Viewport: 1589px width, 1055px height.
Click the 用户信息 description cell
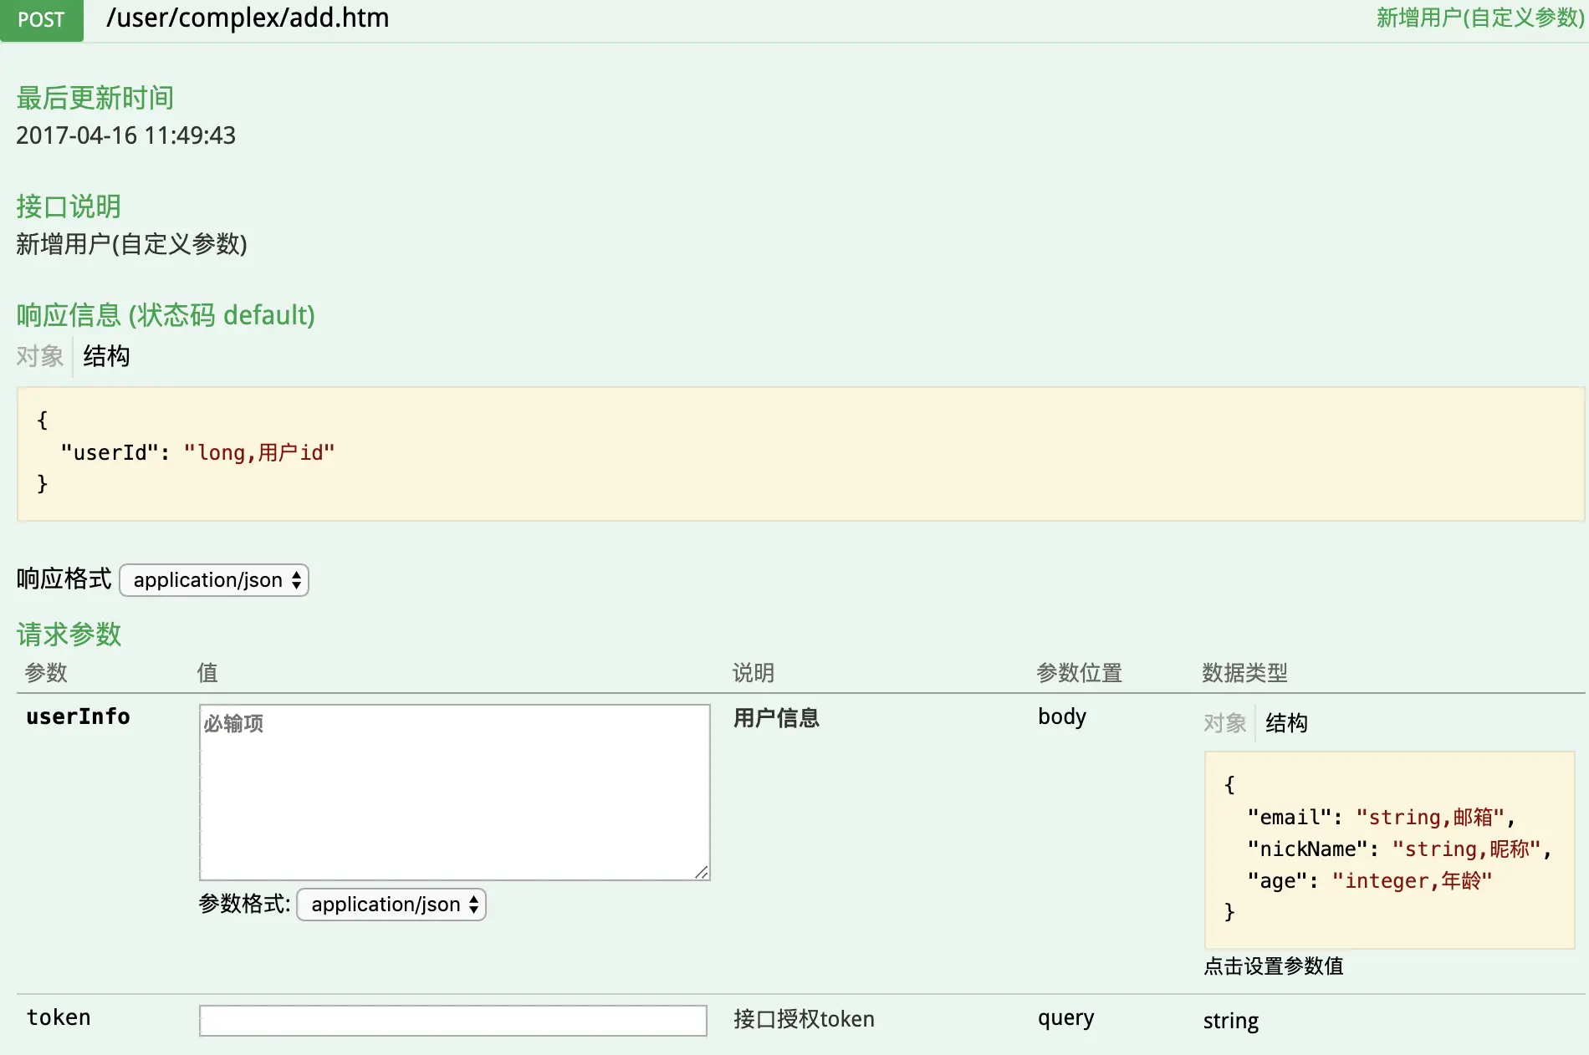(x=776, y=718)
